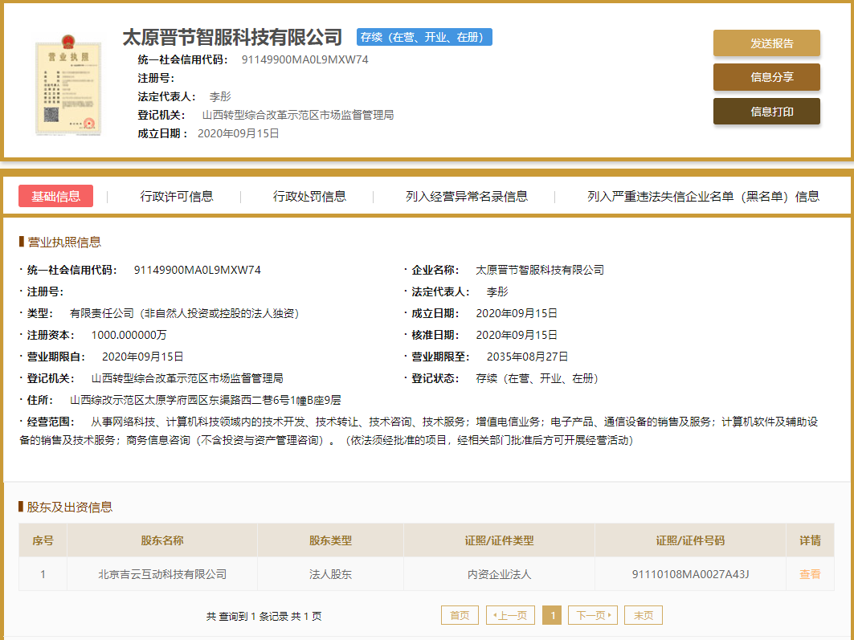Click shareholder name 北京吉云互动科技有限公司
Screen dimensions: 854x640
click(x=162, y=574)
